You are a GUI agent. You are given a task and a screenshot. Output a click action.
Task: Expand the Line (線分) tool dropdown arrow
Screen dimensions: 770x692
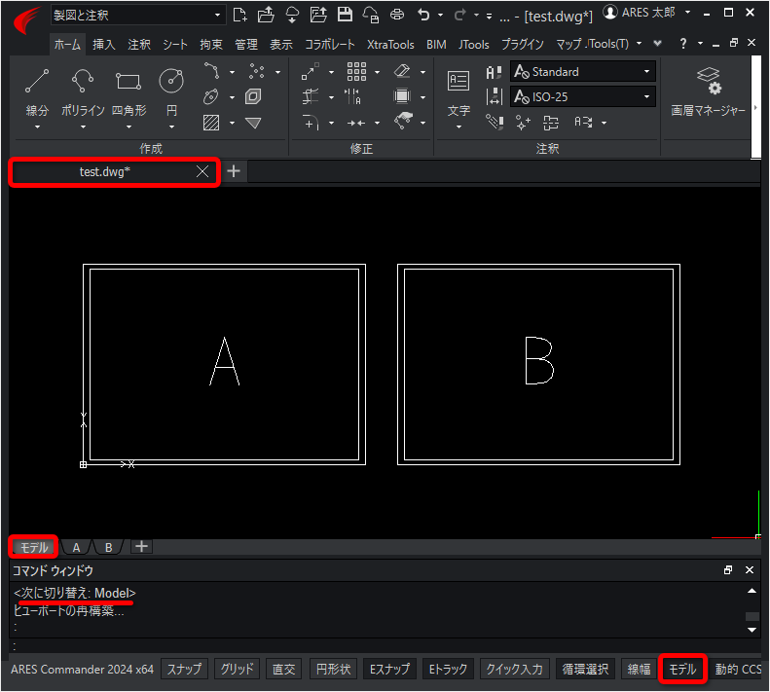click(x=37, y=127)
